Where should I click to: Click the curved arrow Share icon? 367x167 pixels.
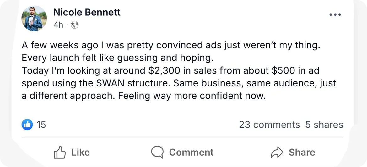pos(277,153)
